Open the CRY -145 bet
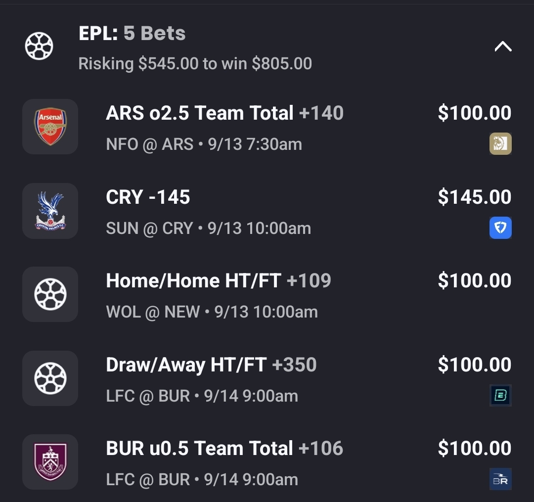This screenshot has height=502, width=534. 148,197
